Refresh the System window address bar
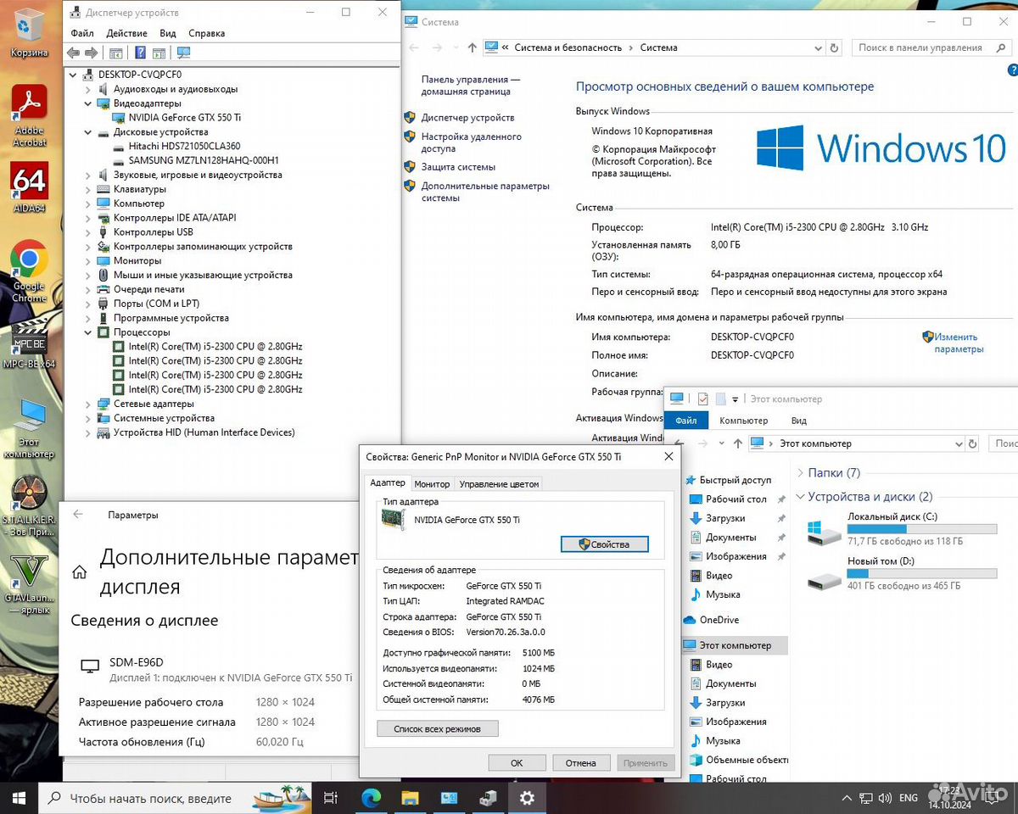 834,47
